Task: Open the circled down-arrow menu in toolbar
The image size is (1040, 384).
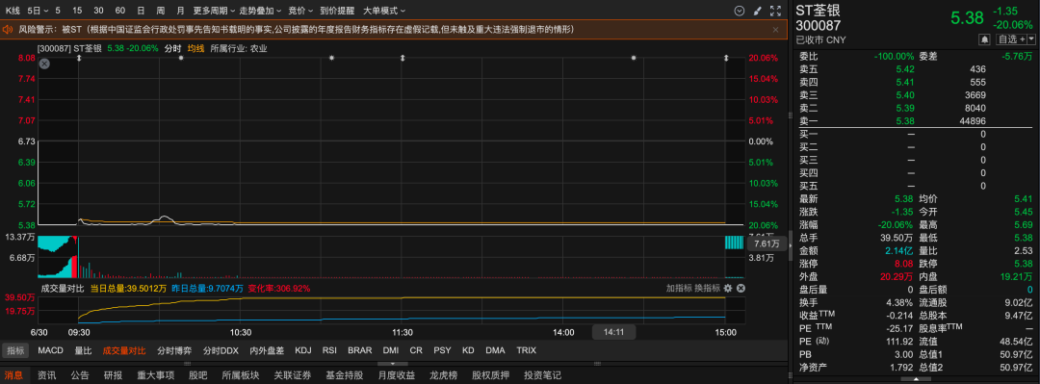Action: pos(740,11)
